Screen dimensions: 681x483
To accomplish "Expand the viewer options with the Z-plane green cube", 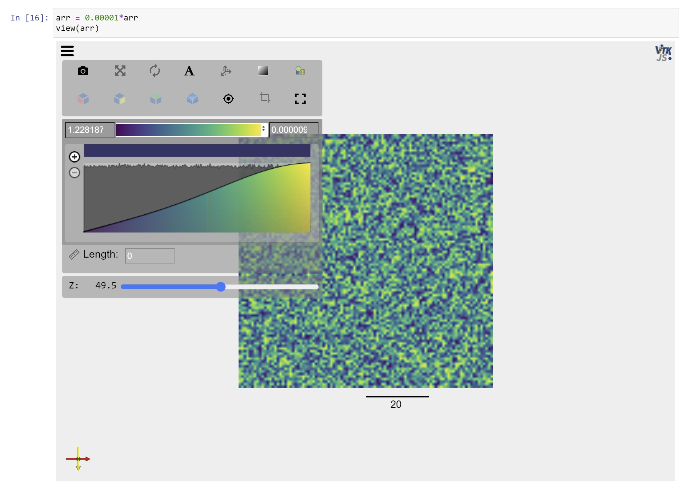I will tap(156, 99).
